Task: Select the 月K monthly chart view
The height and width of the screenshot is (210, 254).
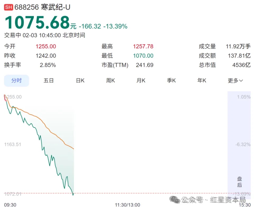Action: pos(140,81)
